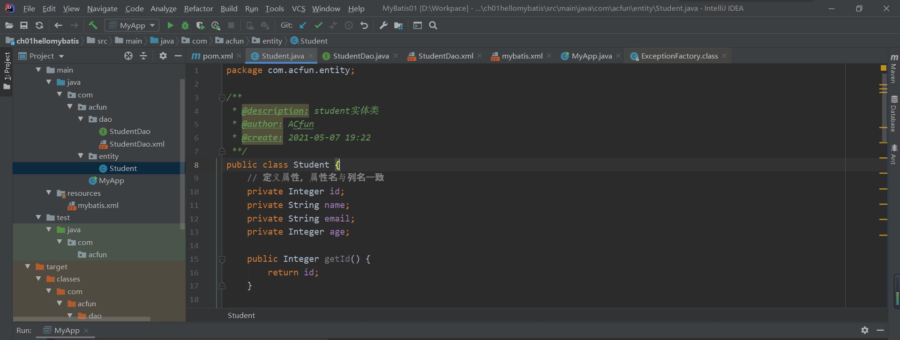This screenshot has height=340, width=900.
Task: Hide the Project tool window
Action: tap(178, 56)
